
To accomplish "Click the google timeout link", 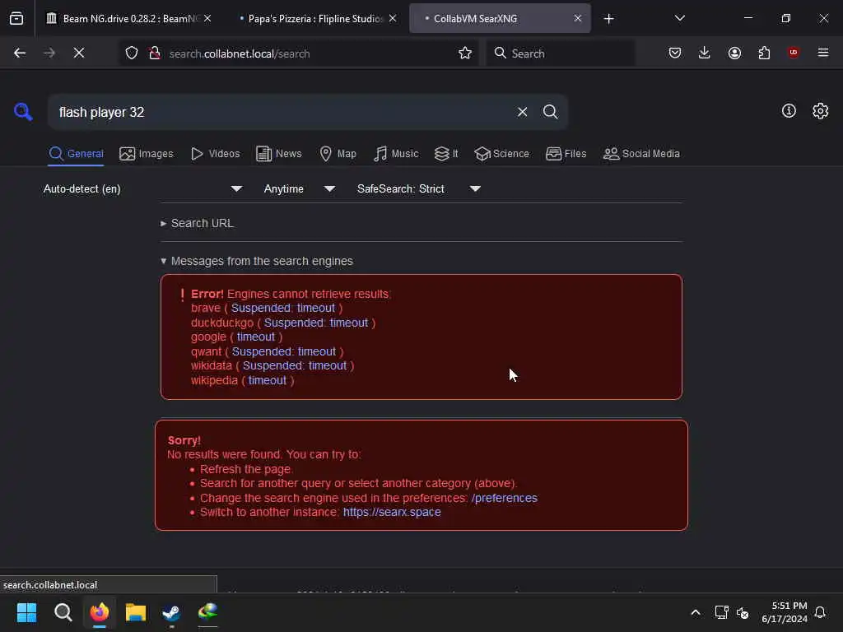I will click(255, 337).
